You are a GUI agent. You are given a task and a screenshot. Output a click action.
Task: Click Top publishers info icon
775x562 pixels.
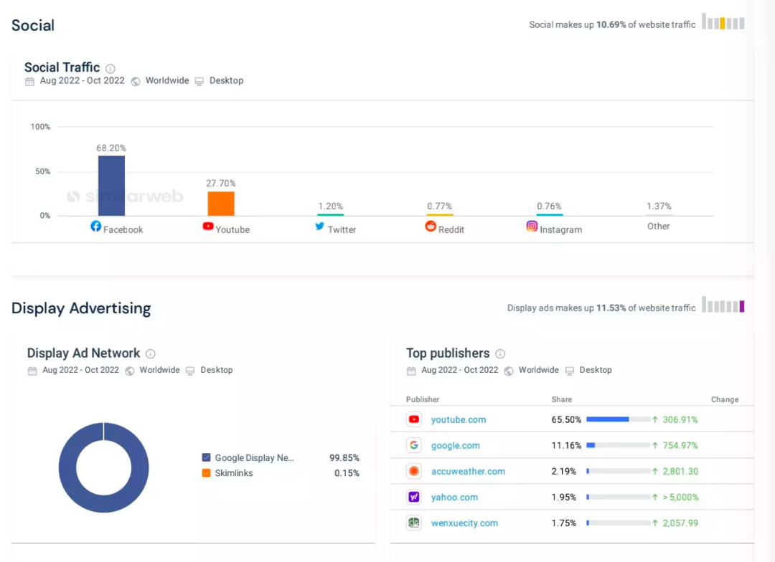click(x=500, y=354)
